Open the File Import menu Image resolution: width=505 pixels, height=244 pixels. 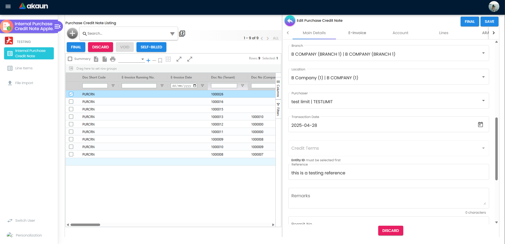tap(24, 83)
